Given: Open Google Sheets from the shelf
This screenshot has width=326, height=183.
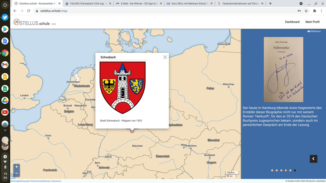Looking at the screenshot, I should [5, 88].
